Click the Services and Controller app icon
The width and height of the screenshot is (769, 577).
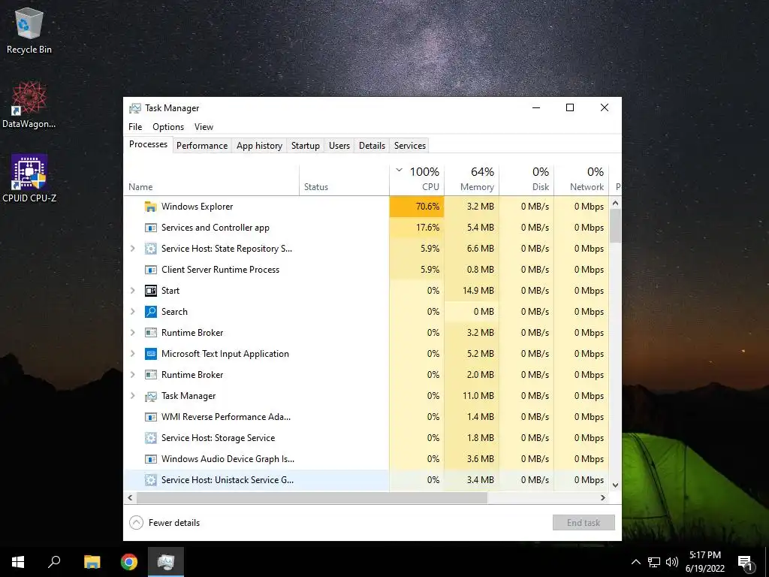coord(150,228)
